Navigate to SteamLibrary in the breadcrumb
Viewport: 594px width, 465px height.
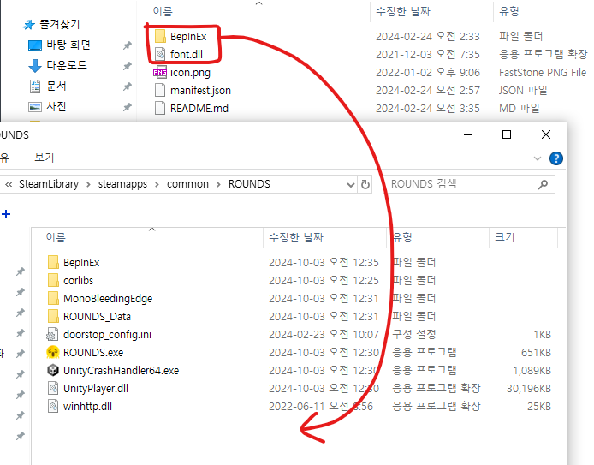pyautogui.click(x=49, y=184)
